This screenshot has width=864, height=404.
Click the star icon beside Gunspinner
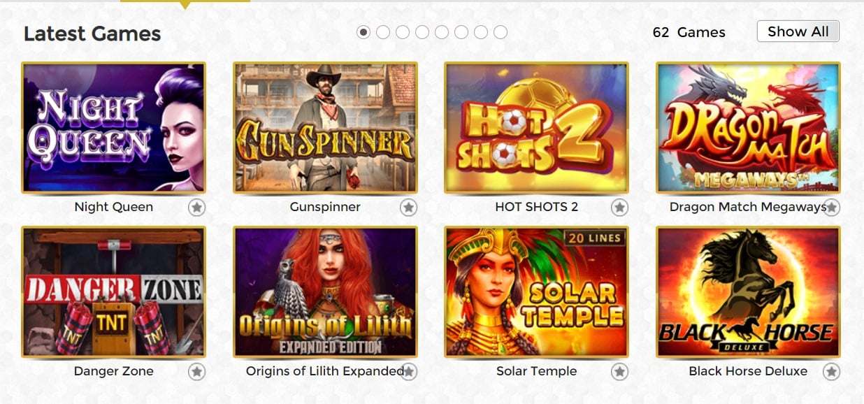pyautogui.click(x=409, y=207)
